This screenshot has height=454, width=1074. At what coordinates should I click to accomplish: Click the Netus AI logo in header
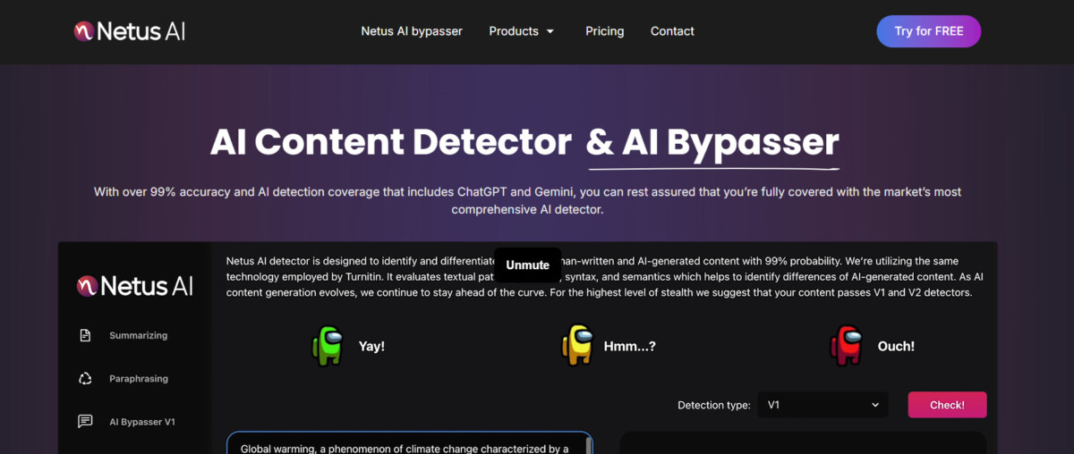coord(130,31)
